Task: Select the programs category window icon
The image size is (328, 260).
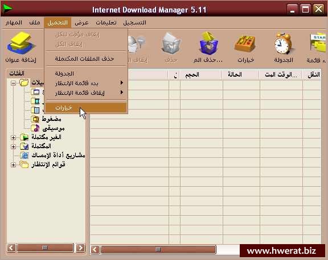Action: click(x=35, y=92)
